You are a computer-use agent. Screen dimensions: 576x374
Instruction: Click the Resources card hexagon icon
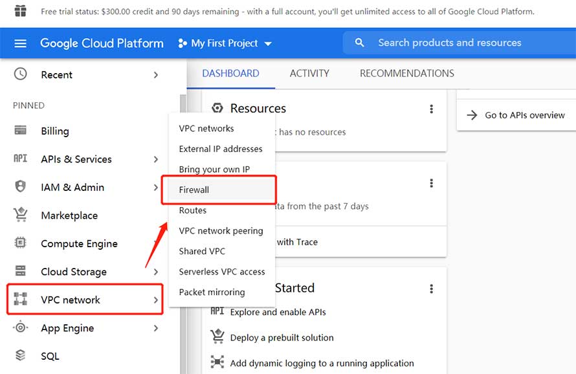(217, 108)
